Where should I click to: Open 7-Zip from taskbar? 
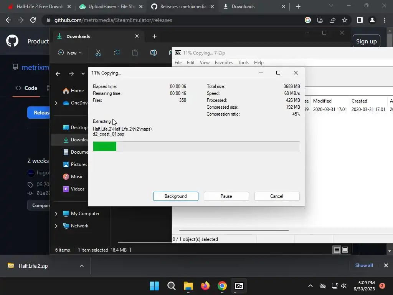click(x=239, y=286)
